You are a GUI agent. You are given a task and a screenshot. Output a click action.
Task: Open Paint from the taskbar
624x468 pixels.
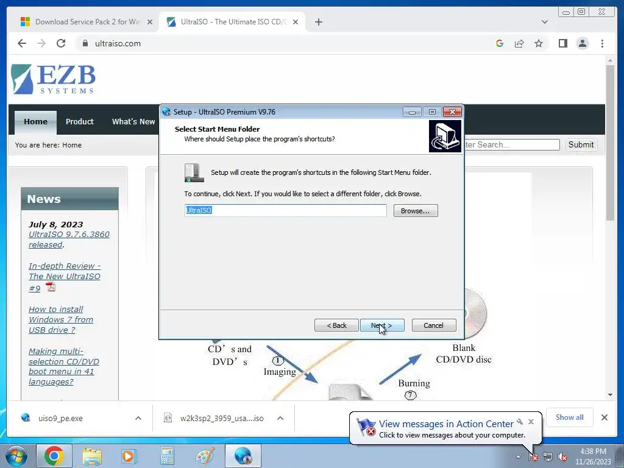click(205, 456)
